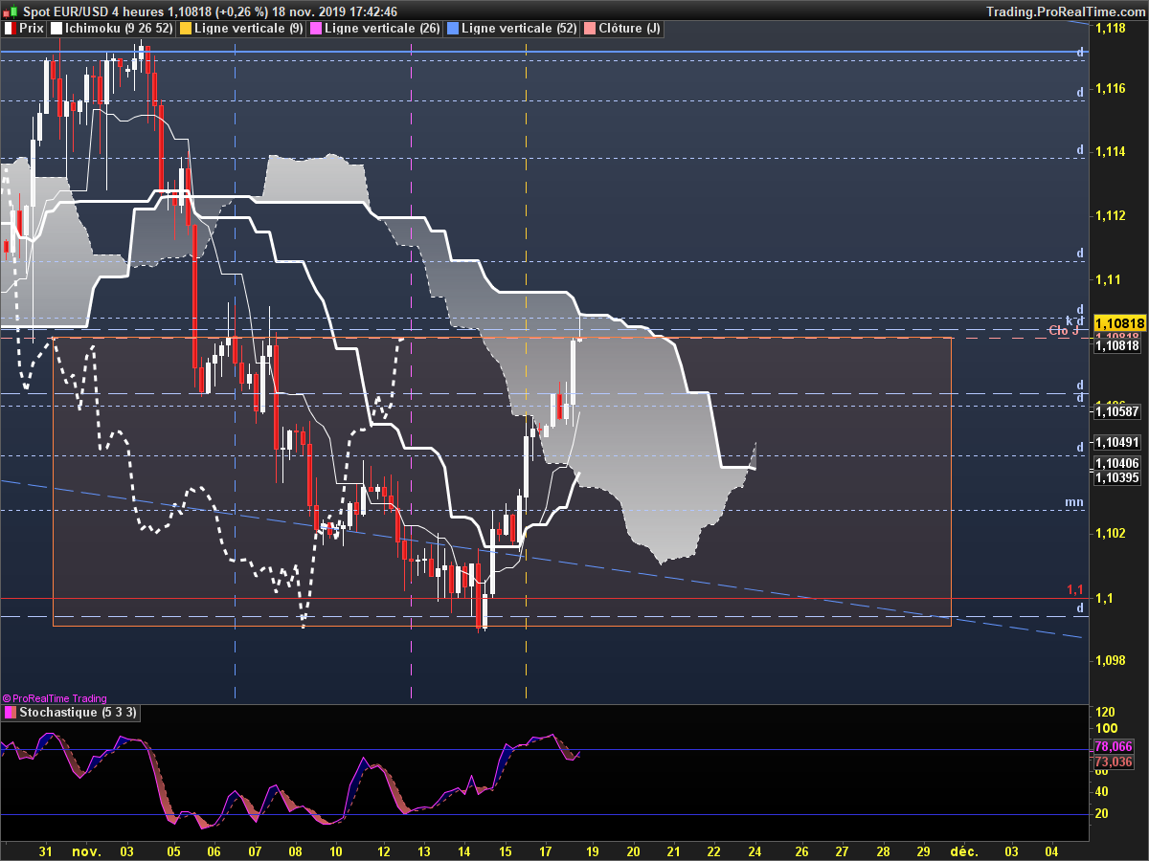This screenshot has width=1149, height=861.
Task: Select the Ligne verticale (9) label
Action: point(248,29)
